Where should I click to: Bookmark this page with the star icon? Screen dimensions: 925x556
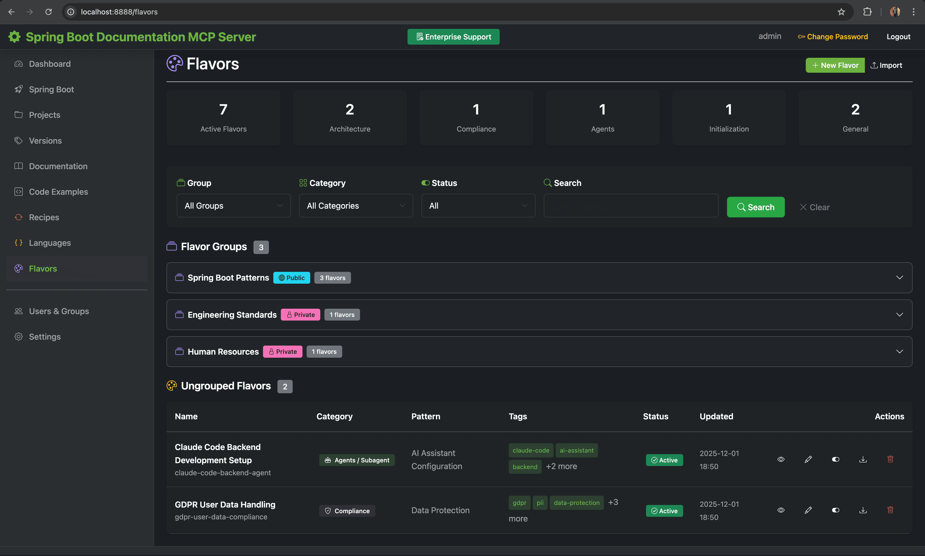click(841, 12)
